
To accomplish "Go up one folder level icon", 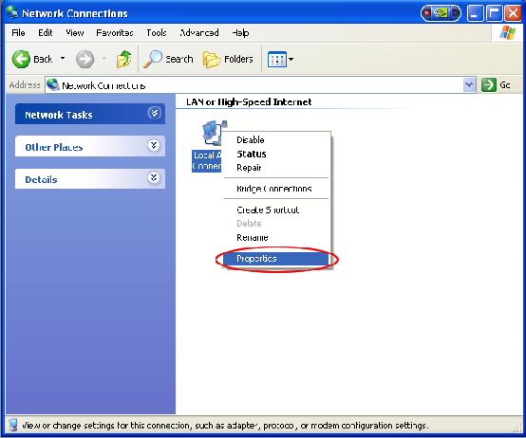I will click(x=123, y=60).
